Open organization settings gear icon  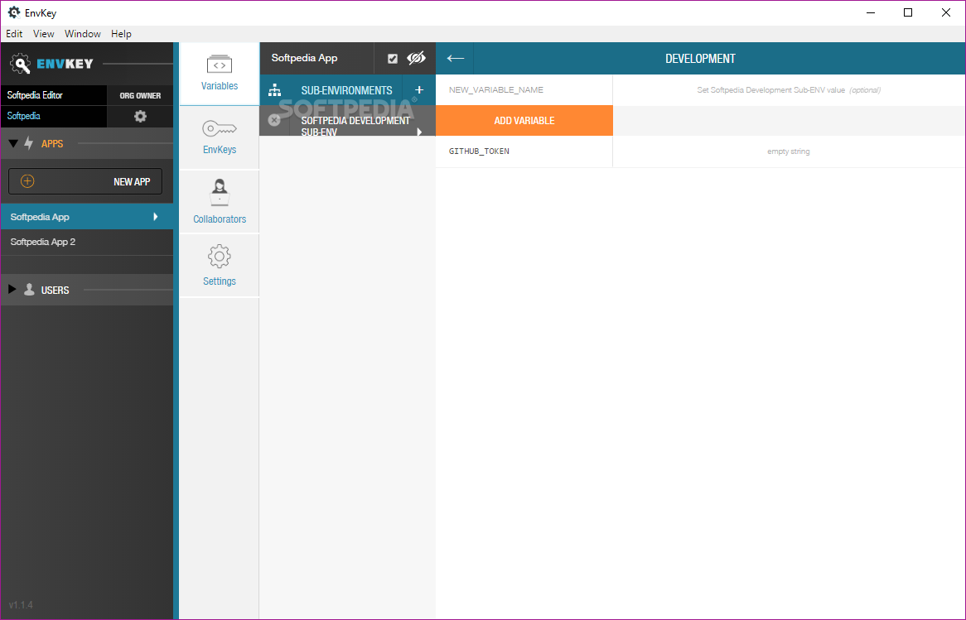[141, 116]
